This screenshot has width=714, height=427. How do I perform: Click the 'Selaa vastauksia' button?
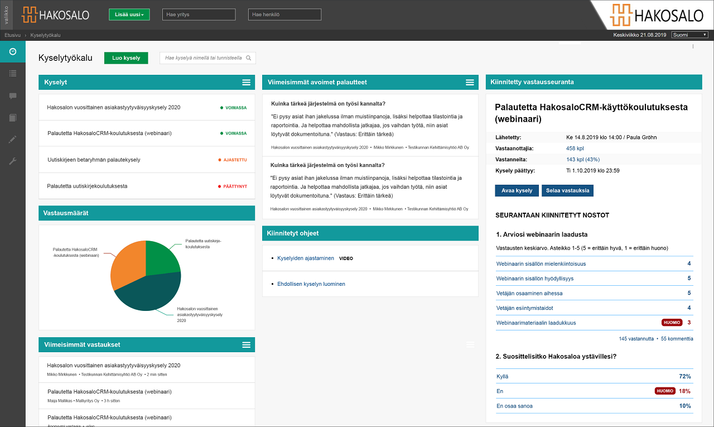pos(567,190)
